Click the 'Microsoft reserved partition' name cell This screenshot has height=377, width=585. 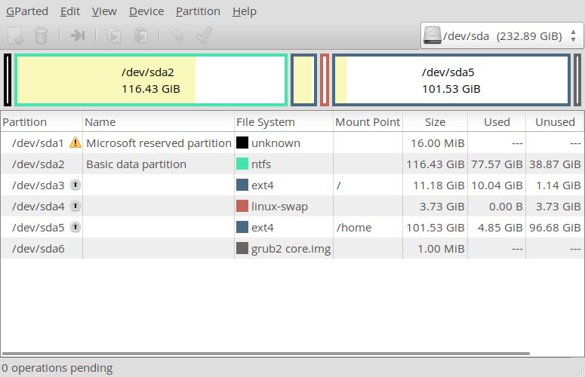pyautogui.click(x=159, y=143)
